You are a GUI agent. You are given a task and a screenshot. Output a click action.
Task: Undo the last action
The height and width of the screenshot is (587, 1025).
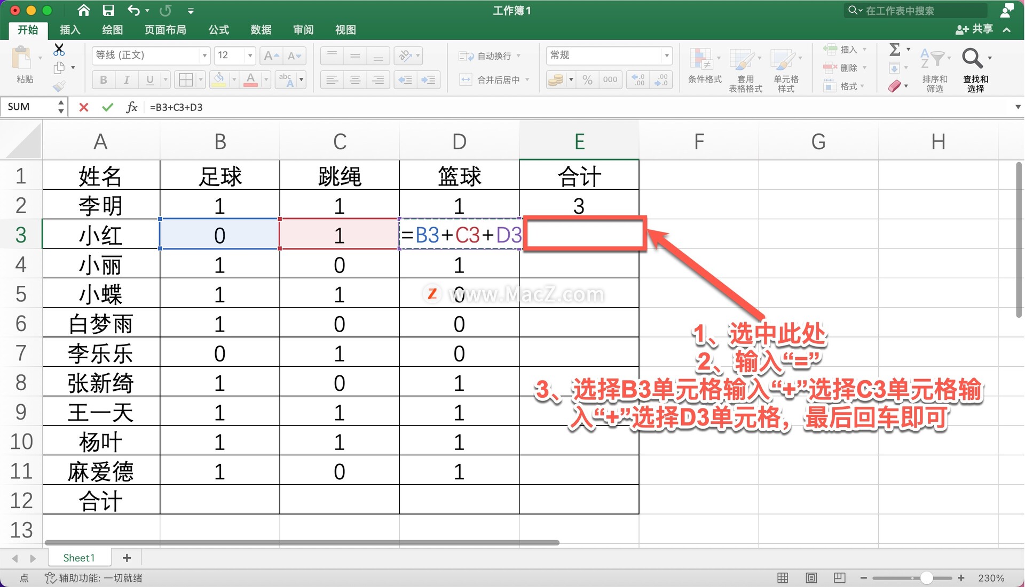point(133,10)
